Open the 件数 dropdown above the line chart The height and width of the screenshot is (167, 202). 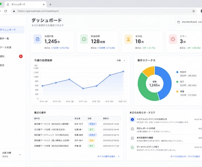(x=121, y=60)
